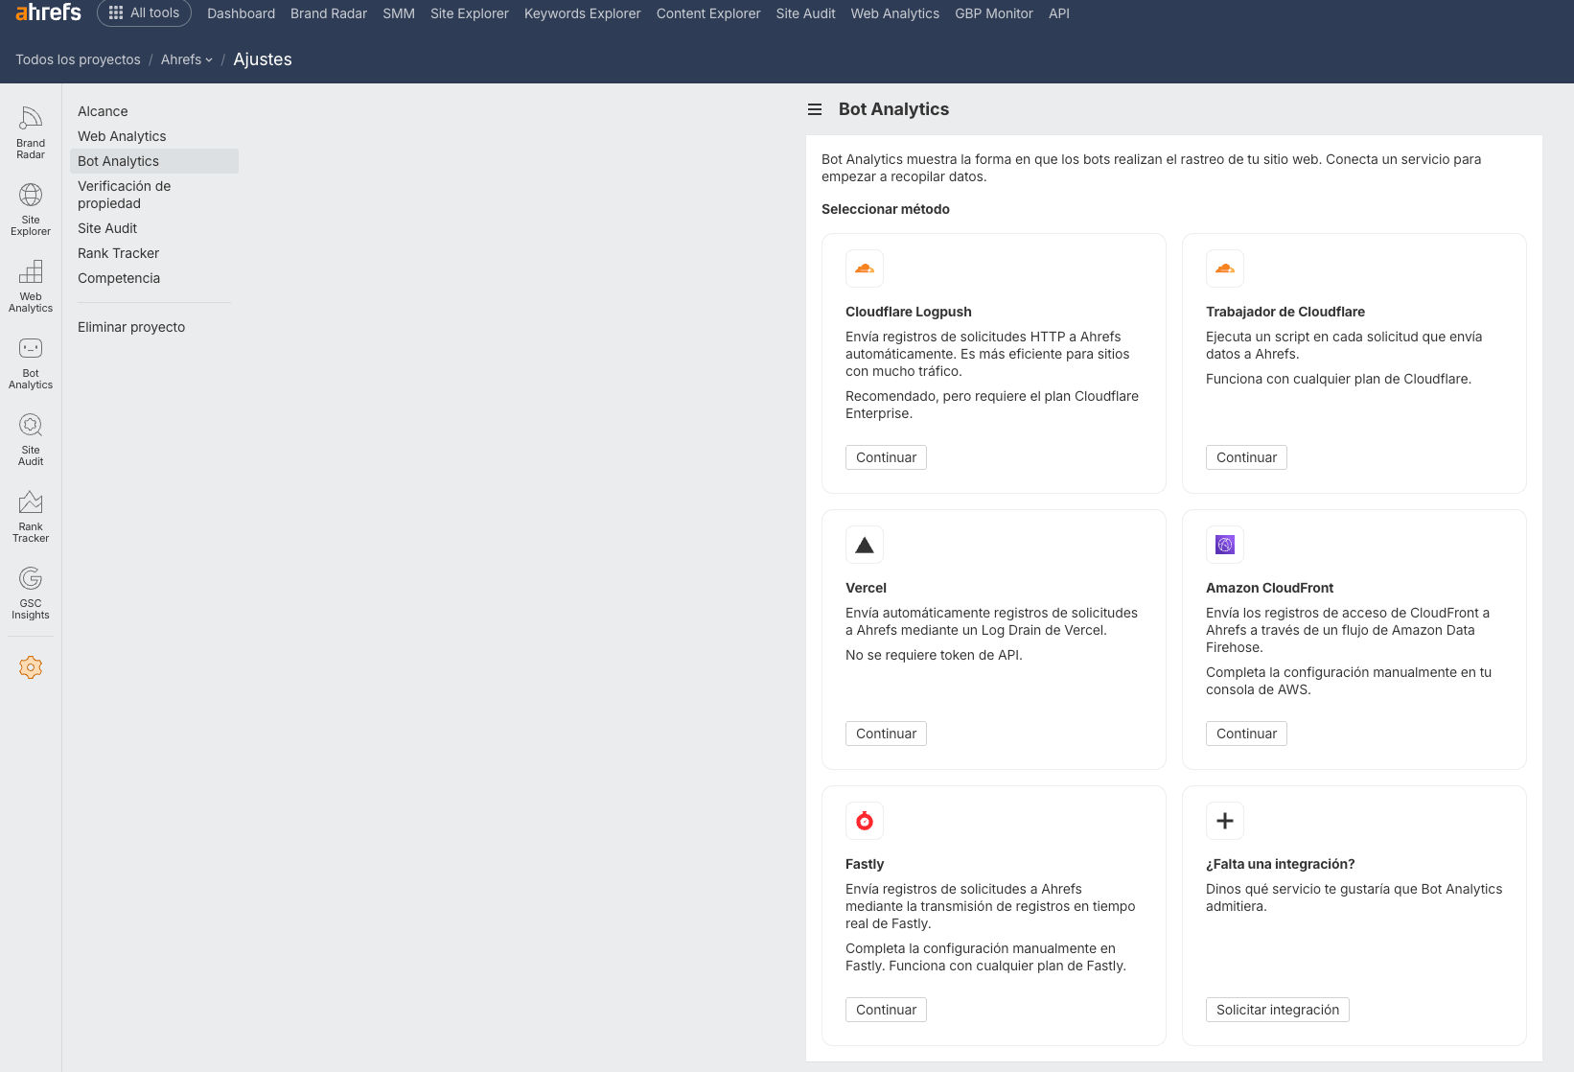Expand the Ahrefs project dropdown in breadcrumb
The height and width of the screenshot is (1072, 1574).
pyautogui.click(x=187, y=59)
